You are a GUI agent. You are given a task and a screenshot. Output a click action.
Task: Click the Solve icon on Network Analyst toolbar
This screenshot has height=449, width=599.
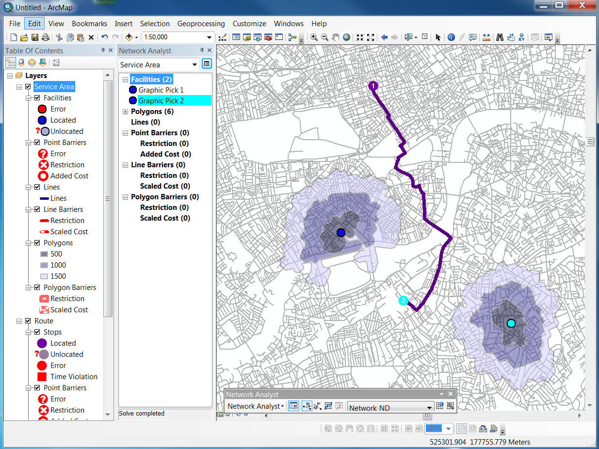pyautogui.click(x=328, y=406)
